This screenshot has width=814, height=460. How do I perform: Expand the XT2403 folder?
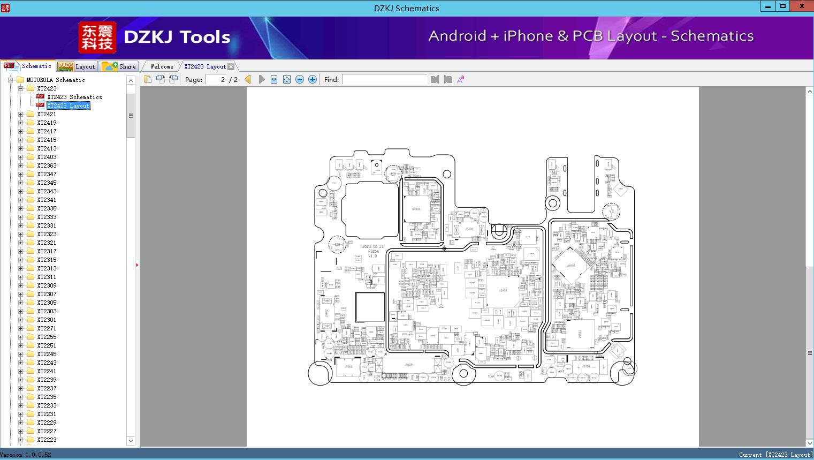point(20,157)
